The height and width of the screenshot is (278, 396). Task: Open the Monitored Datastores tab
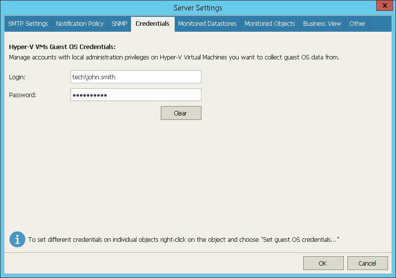(x=207, y=24)
